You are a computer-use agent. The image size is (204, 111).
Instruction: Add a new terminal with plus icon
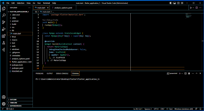(x=180, y=74)
